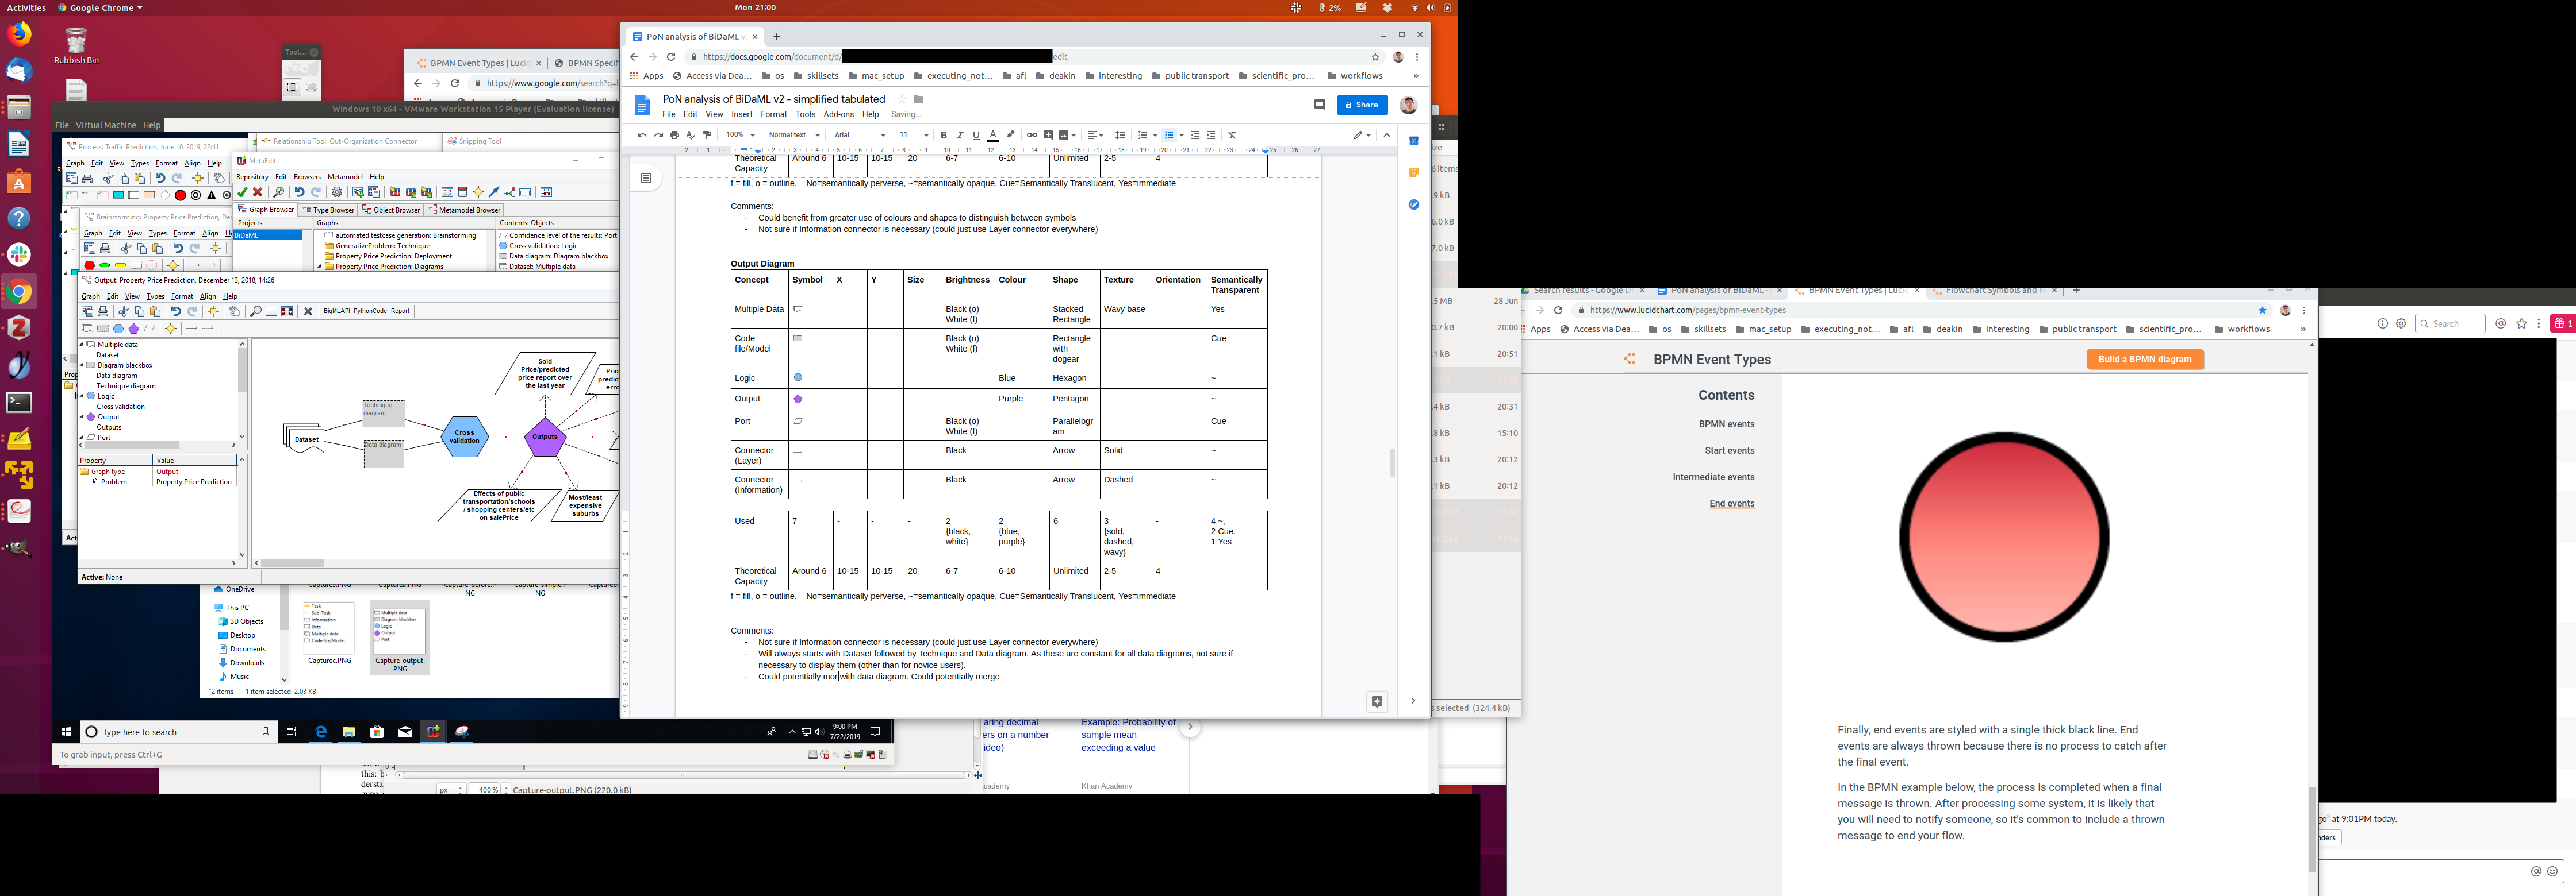Click the Docs document outline icon
The image size is (2576, 896).
pyautogui.click(x=646, y=178)
